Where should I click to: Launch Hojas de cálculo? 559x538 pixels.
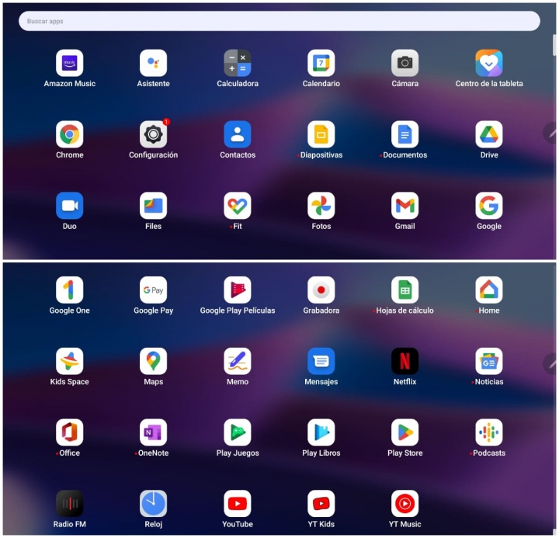405,290
